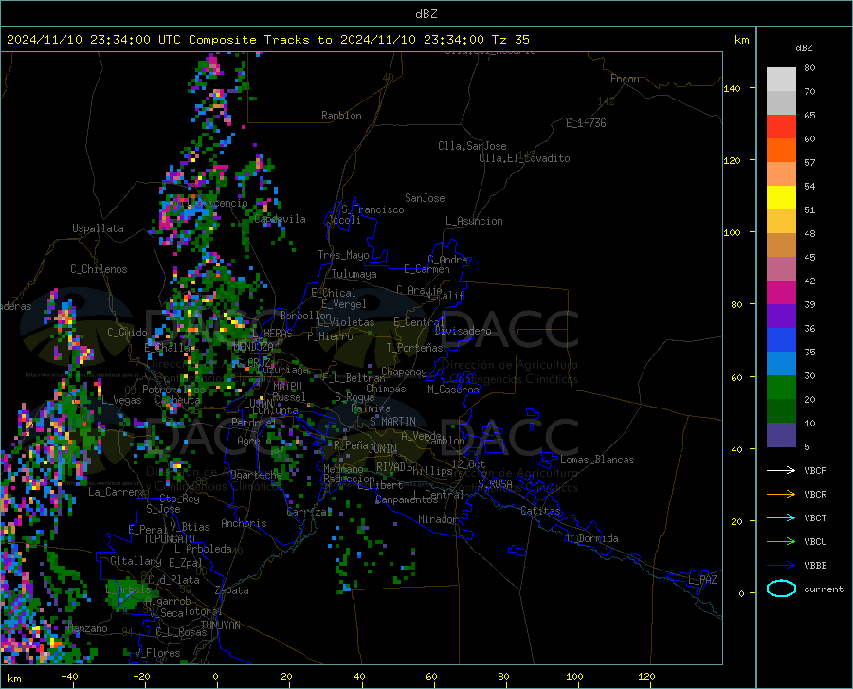Click the Tres_Mayo label
Image resolution: width=853 pixels, height=689 pixels.
tap(343, 255)
